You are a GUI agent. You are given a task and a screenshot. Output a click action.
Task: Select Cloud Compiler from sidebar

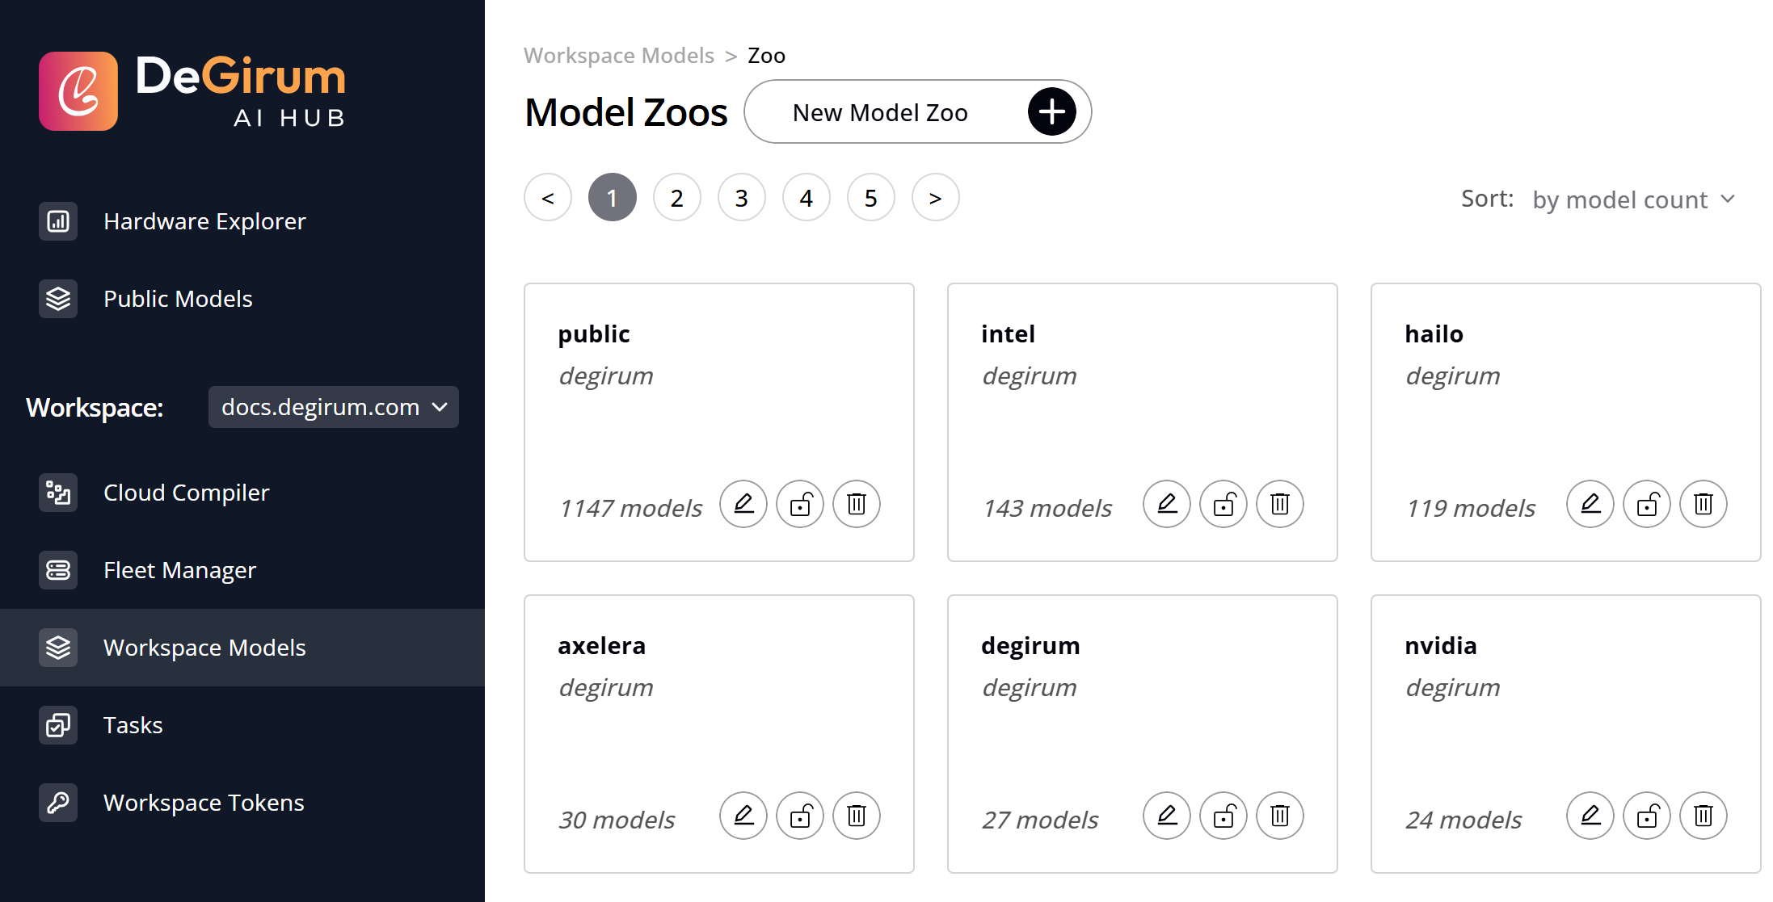[x=186, y=493]
